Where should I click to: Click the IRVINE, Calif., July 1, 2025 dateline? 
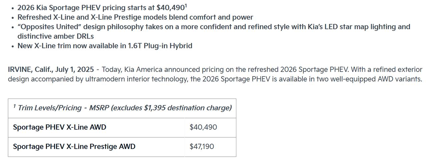[x=51, y=70]
